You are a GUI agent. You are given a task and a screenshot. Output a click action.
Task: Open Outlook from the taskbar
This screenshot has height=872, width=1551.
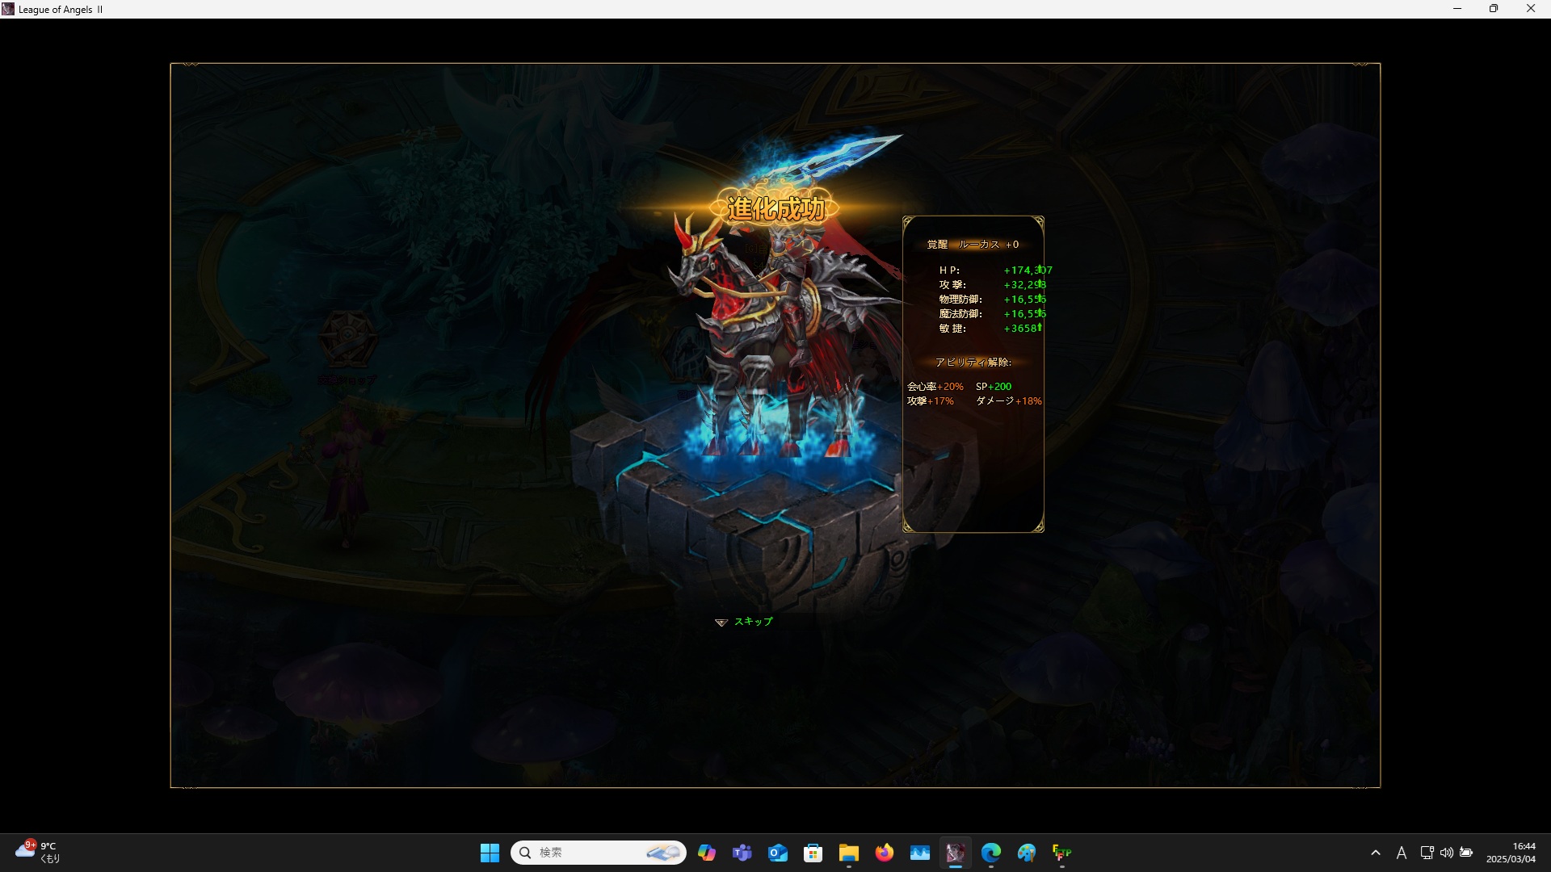pos(777,853)
